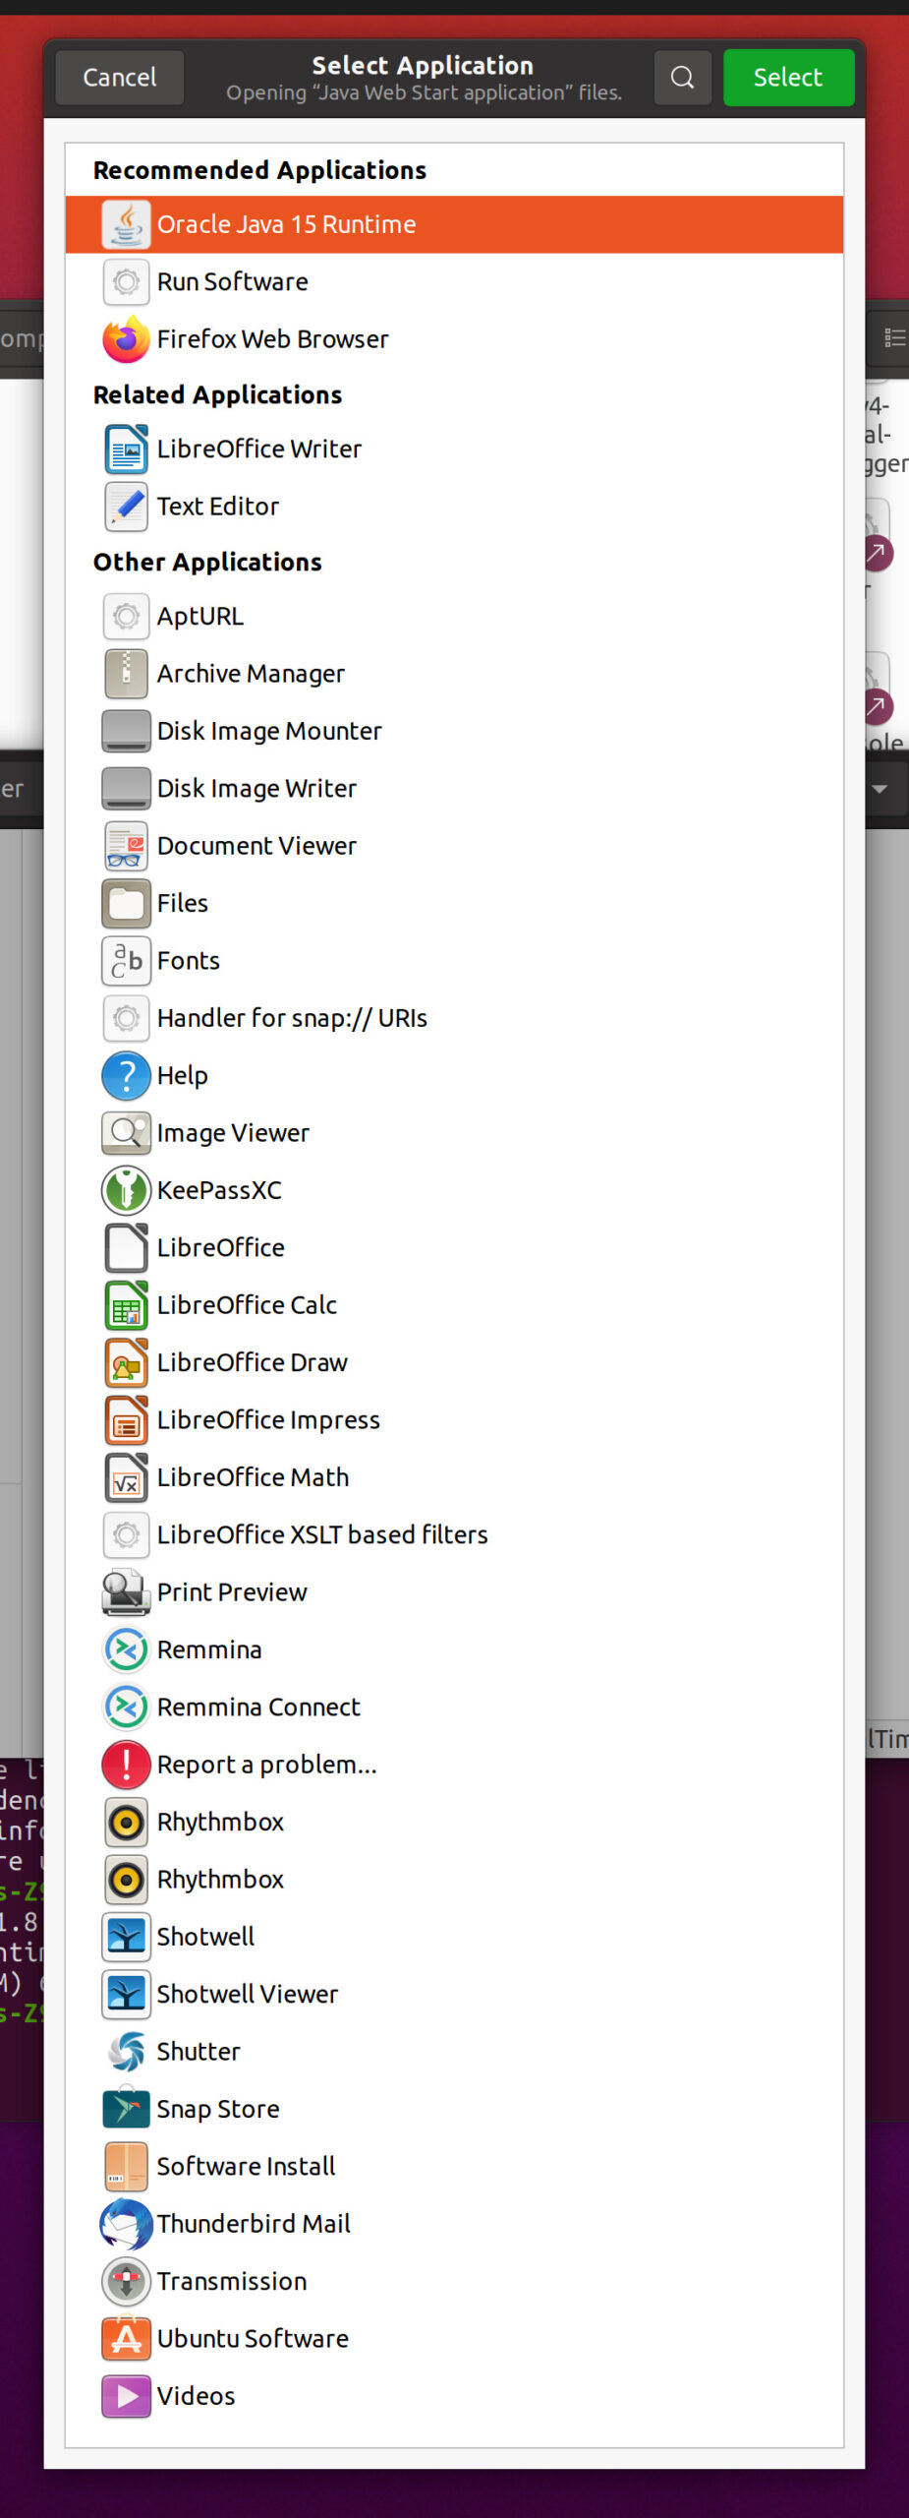This screenshot has width=909, height=2518.
Task: Select the Document Viewer entry
Action: pyautogui.click(x=256, y=846)
